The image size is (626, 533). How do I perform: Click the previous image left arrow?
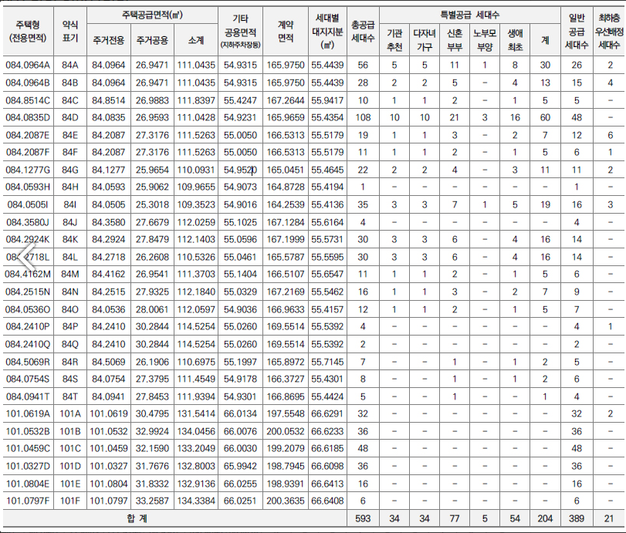pos(27,257)
